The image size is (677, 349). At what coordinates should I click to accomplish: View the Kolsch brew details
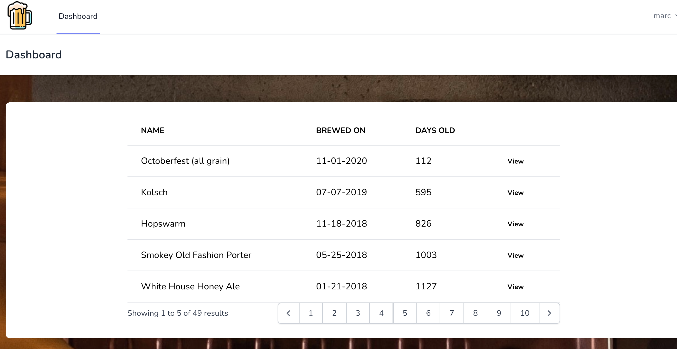(515, 192)
